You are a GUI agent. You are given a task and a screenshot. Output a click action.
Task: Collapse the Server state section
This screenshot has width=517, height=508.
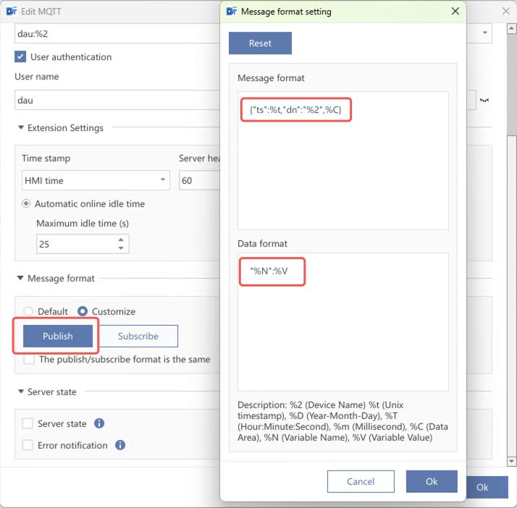click(x=21, y=392)
